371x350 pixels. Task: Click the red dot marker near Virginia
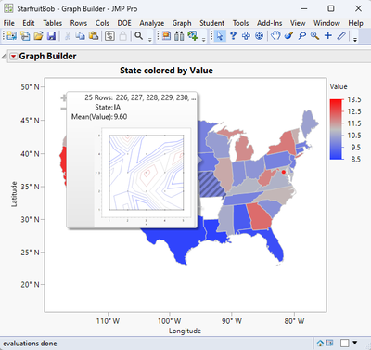tap(284, 172)
